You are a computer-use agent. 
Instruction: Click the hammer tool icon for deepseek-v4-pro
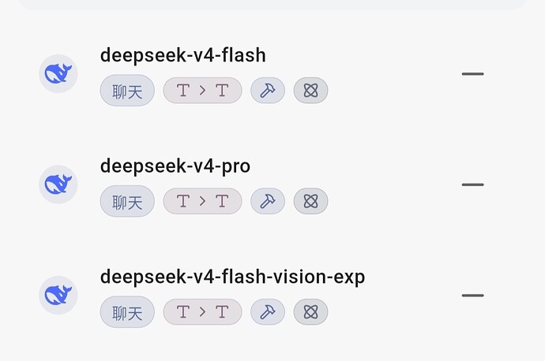click(x=268, y=201)
